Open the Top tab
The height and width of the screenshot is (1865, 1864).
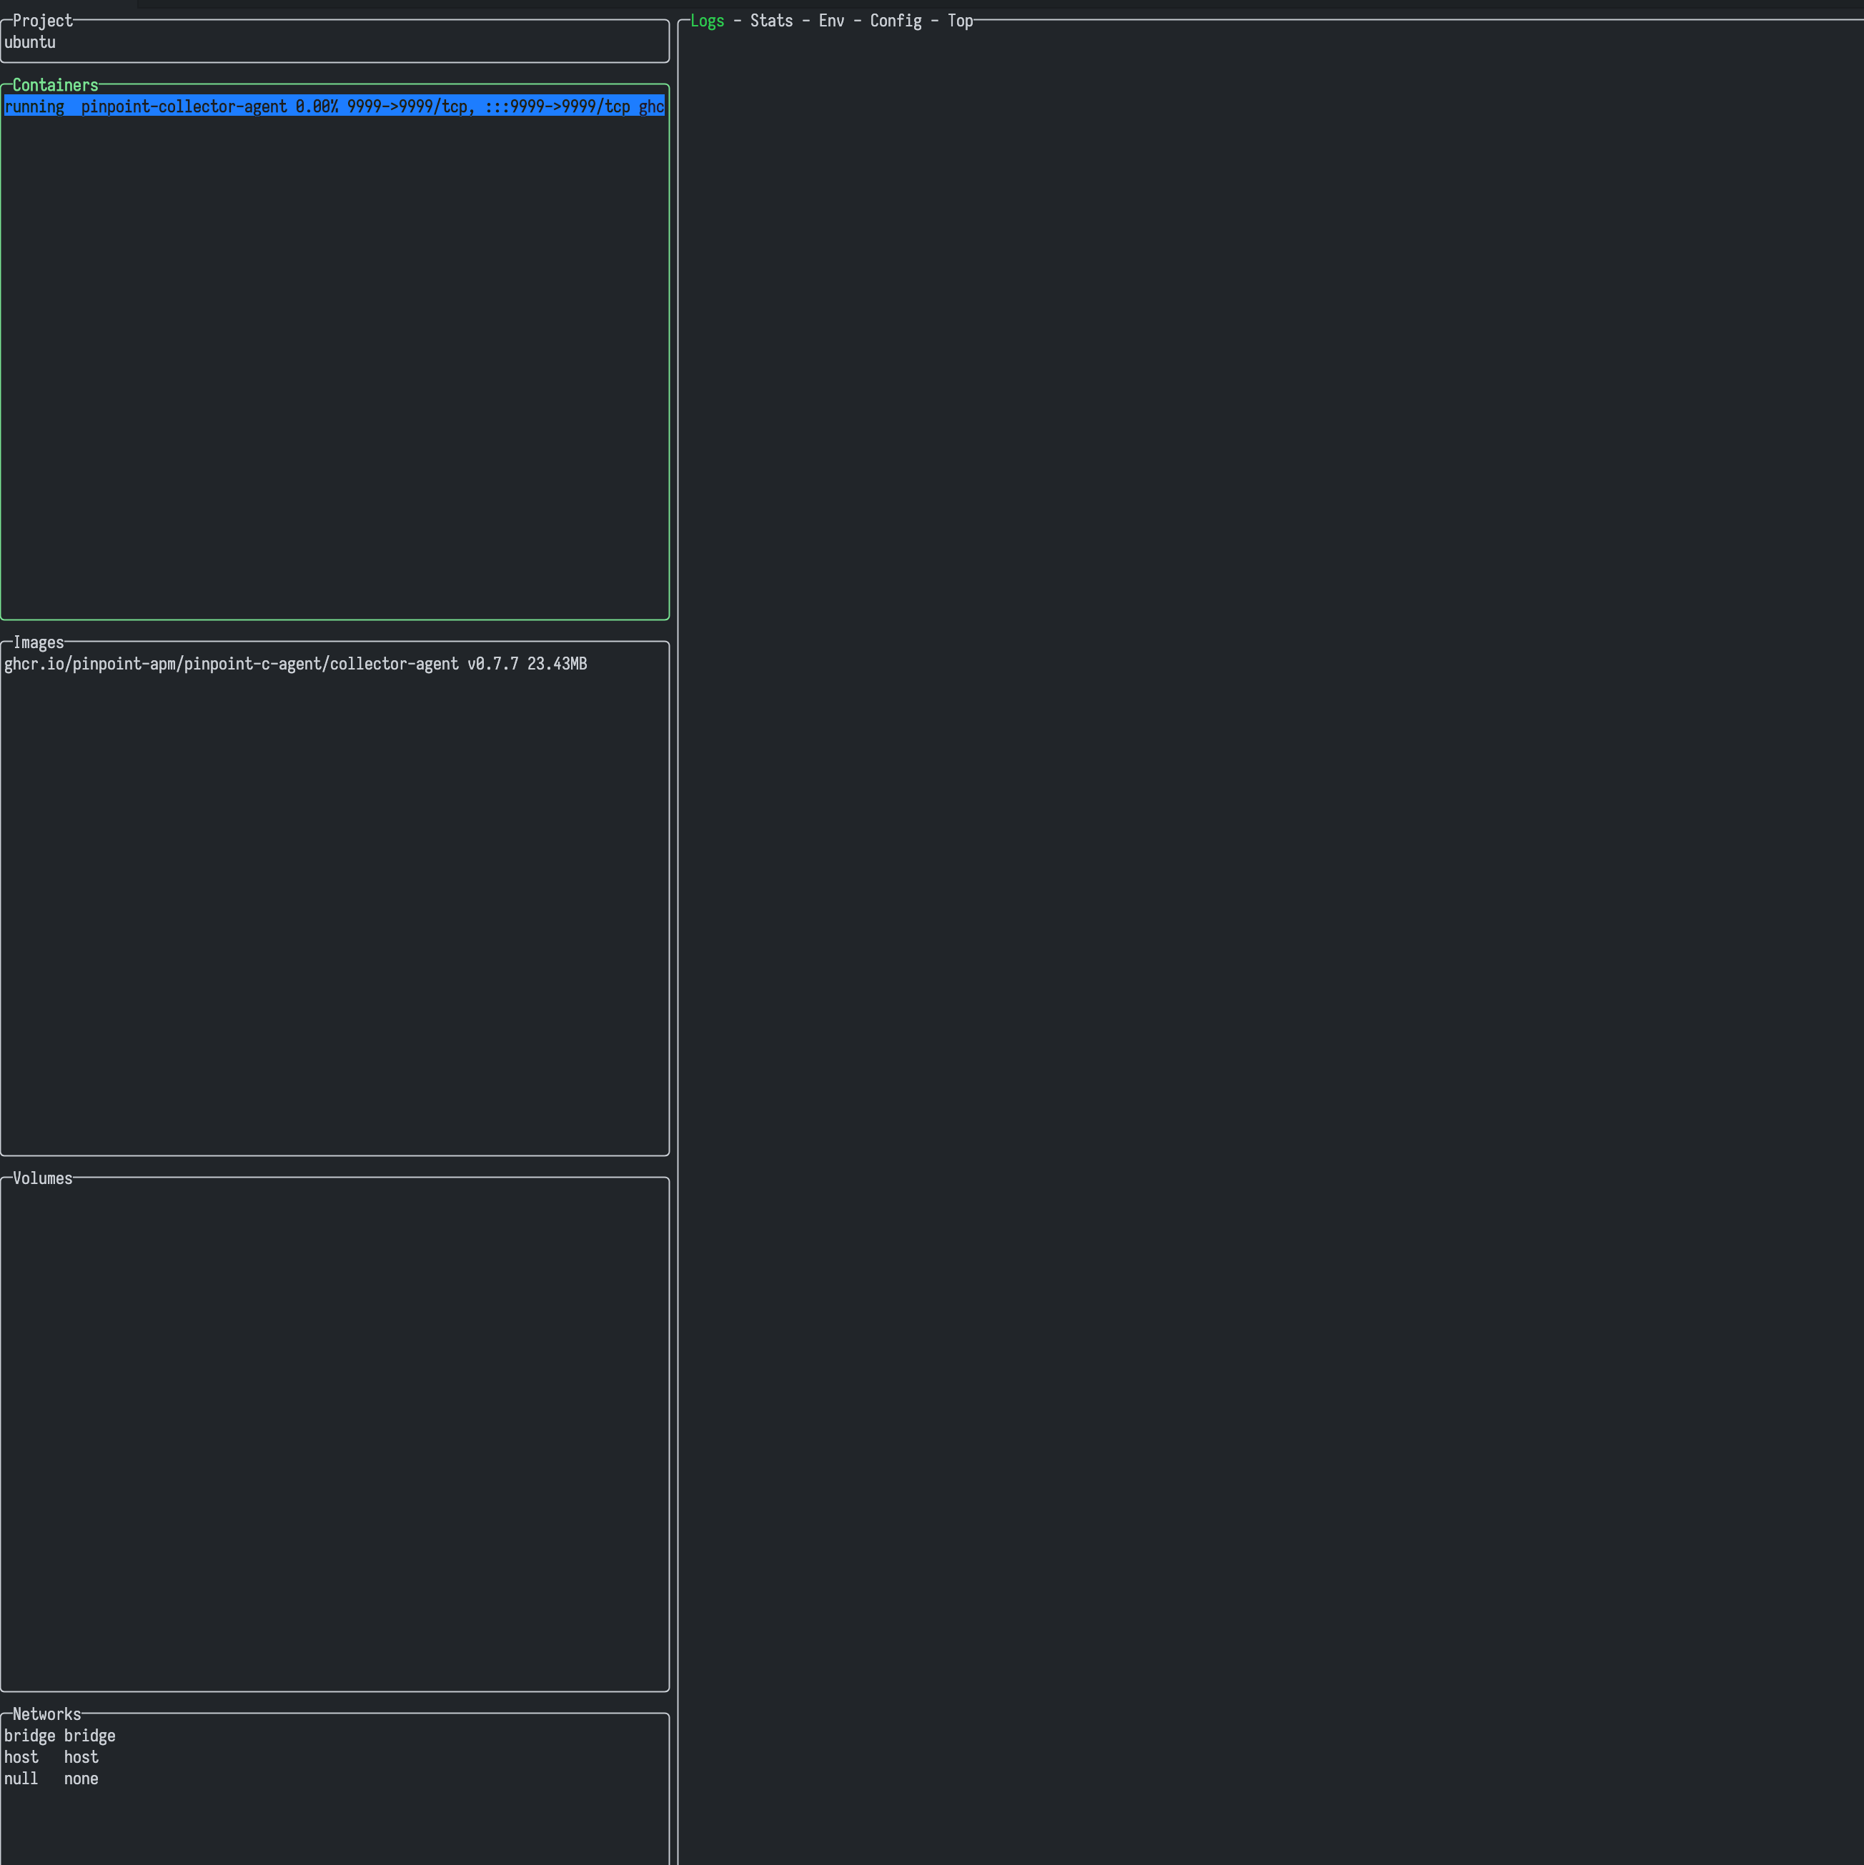coord(959,21)
